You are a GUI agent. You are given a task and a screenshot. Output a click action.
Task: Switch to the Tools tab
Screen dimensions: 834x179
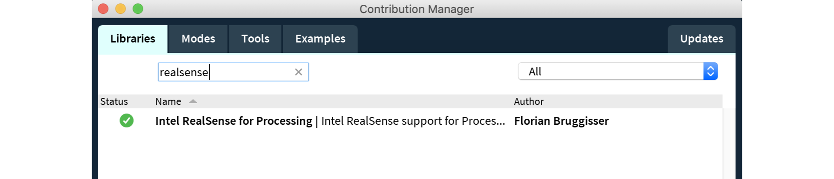point(255,39)
